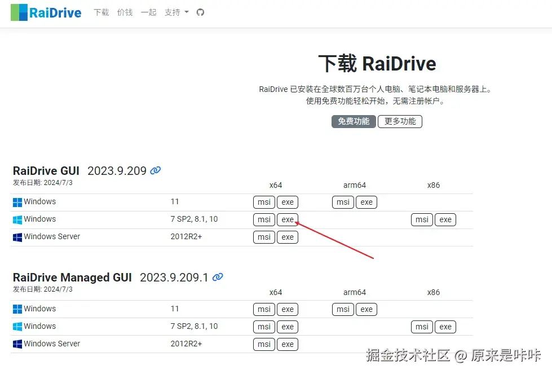552x374 pixels.
Task: Click Windows Server logo in Managed GUI table
Action: click(x=17, y=344)
